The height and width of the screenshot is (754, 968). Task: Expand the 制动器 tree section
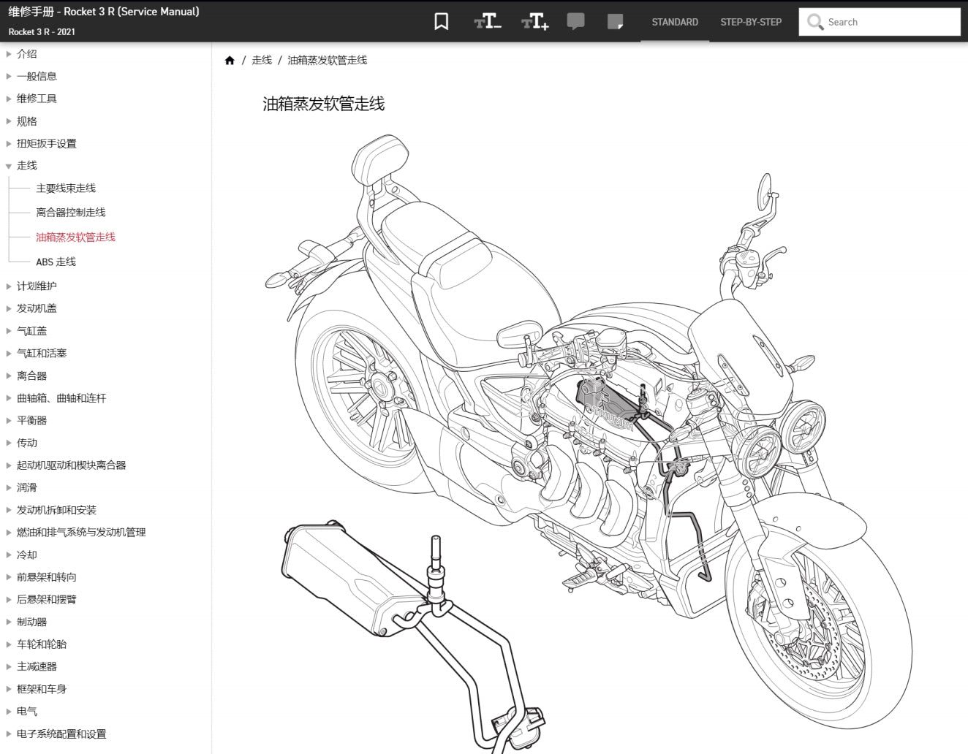coord(9,622)
